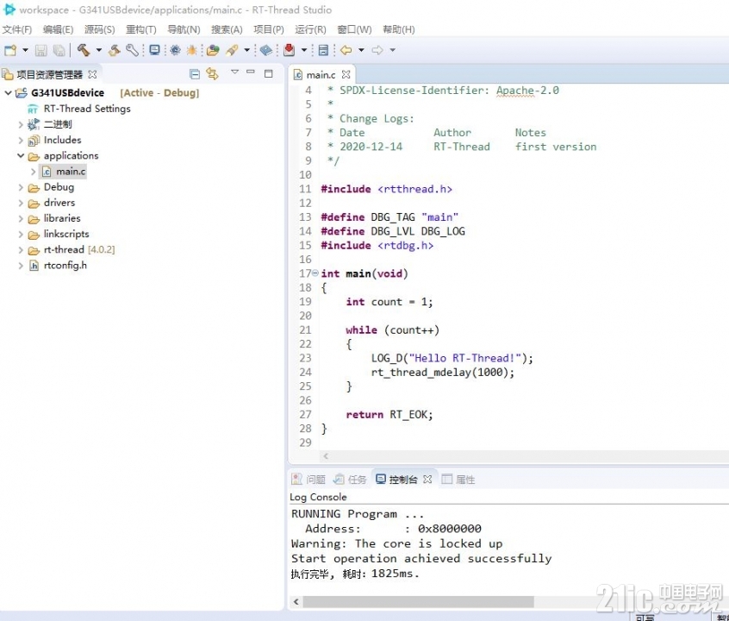
Task: Select rtconfig.h in the project tree
Action: coord(65,266)
